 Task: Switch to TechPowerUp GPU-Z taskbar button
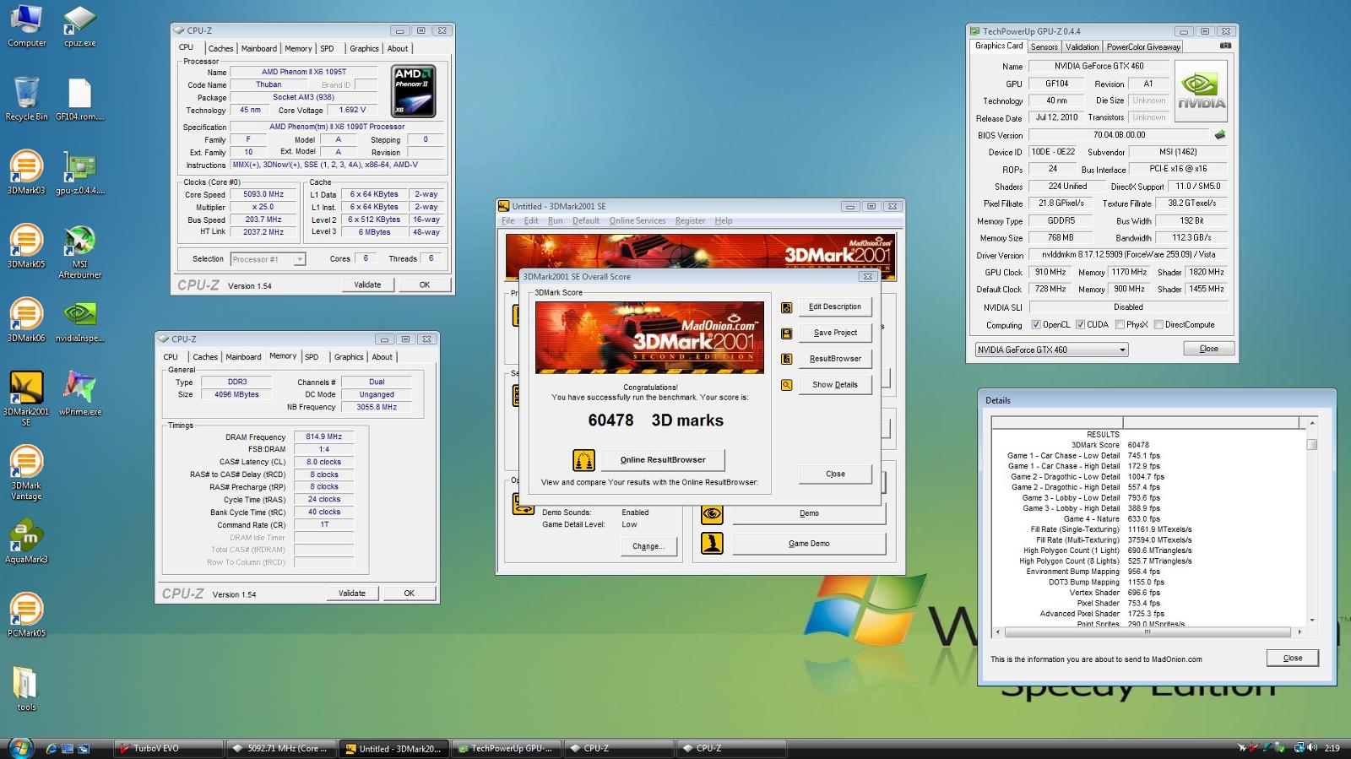[505, 748]
